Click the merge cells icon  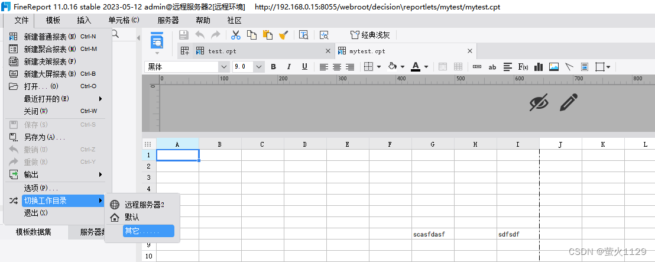[x=442, y=67]
